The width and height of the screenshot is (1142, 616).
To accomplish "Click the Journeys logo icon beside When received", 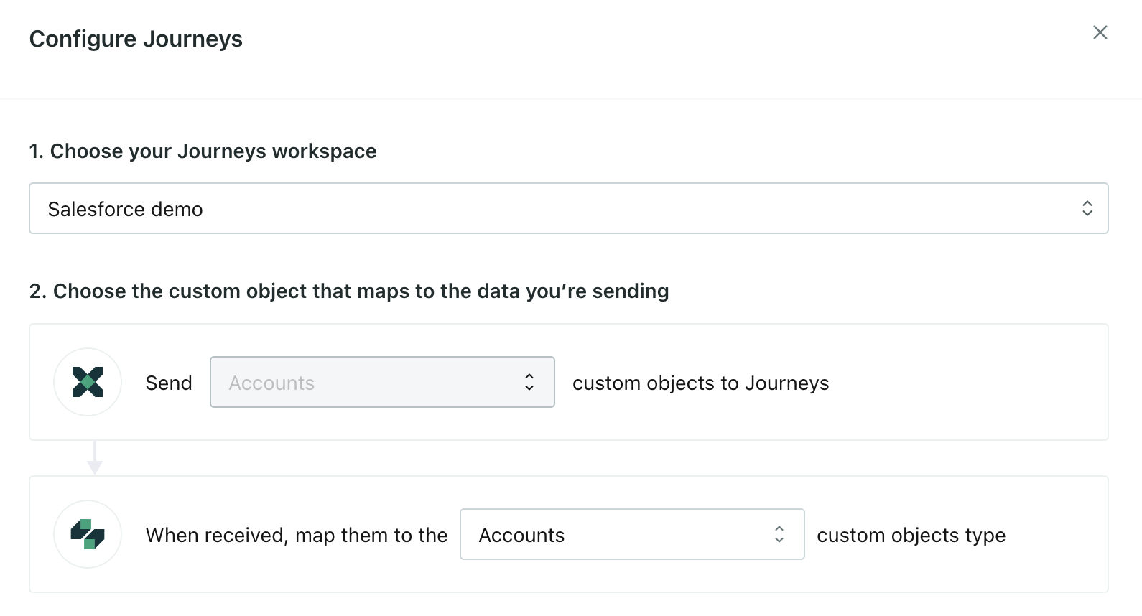I will (88, 534).
